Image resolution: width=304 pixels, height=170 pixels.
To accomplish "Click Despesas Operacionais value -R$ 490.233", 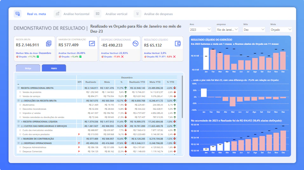I will 112,45.
